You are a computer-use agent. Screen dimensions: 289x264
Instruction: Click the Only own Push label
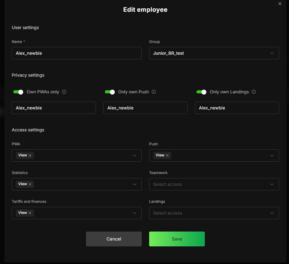pyautogui.click(x=133, y=92)
